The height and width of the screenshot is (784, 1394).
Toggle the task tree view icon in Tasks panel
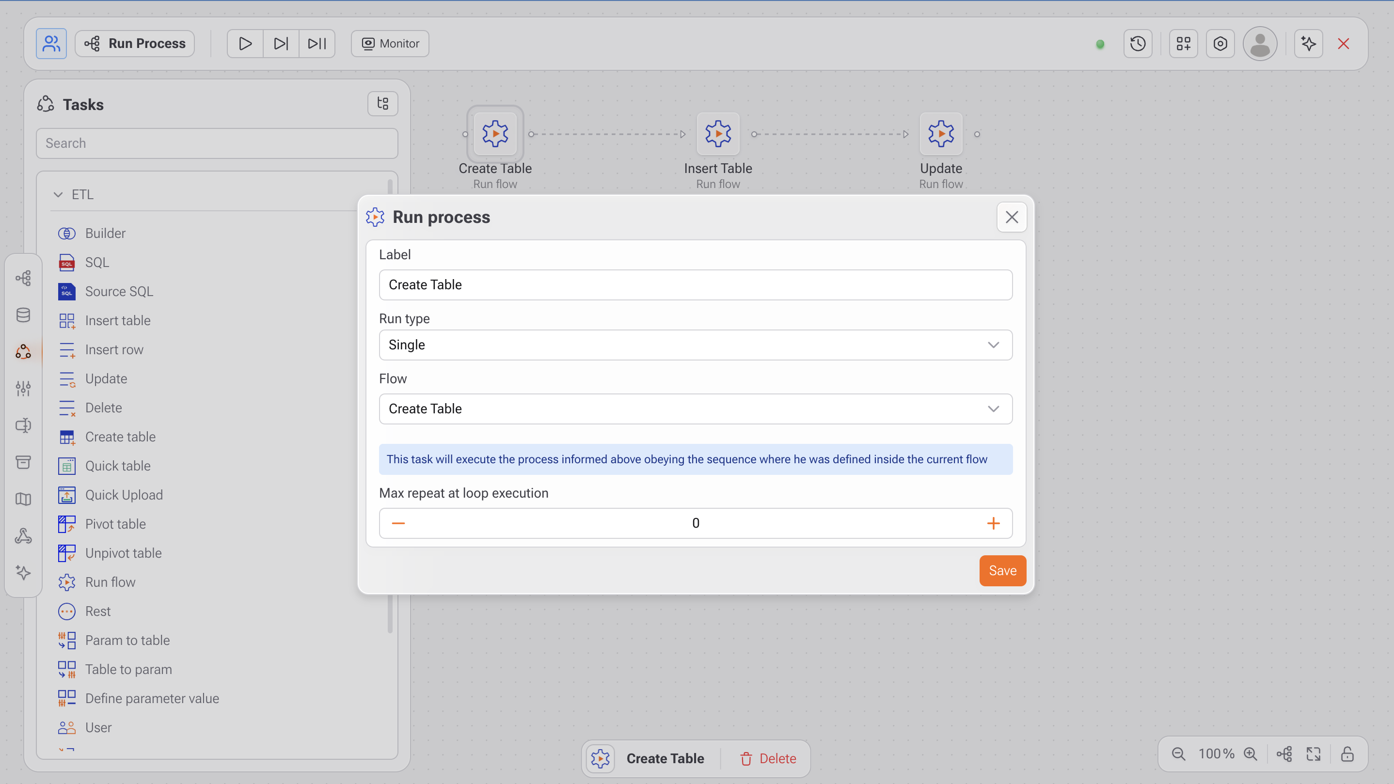pyautogui.click(x=382, y=103)
